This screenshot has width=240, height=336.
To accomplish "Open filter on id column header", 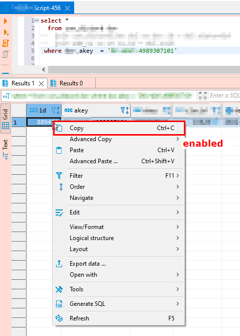I will (54, 110).
